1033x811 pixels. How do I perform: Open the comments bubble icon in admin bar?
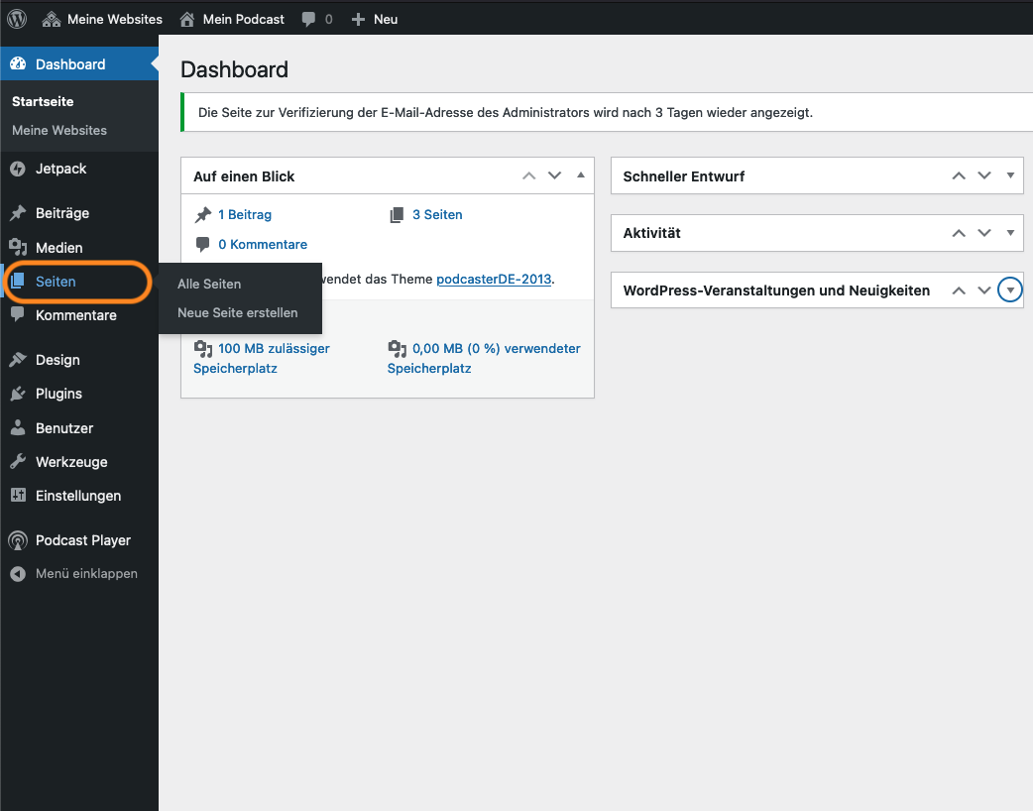308,19
